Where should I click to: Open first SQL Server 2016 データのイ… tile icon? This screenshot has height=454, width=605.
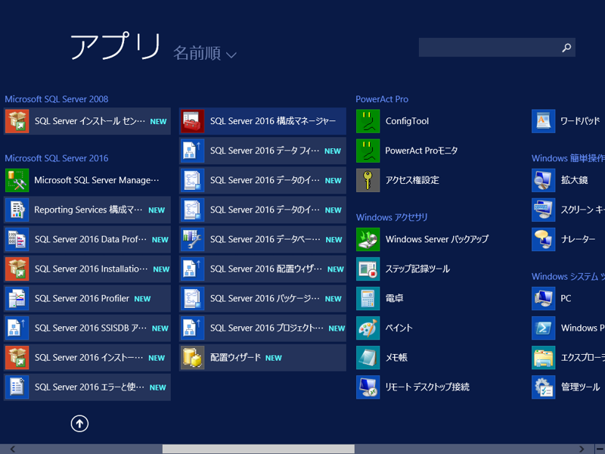pos(193,180)
